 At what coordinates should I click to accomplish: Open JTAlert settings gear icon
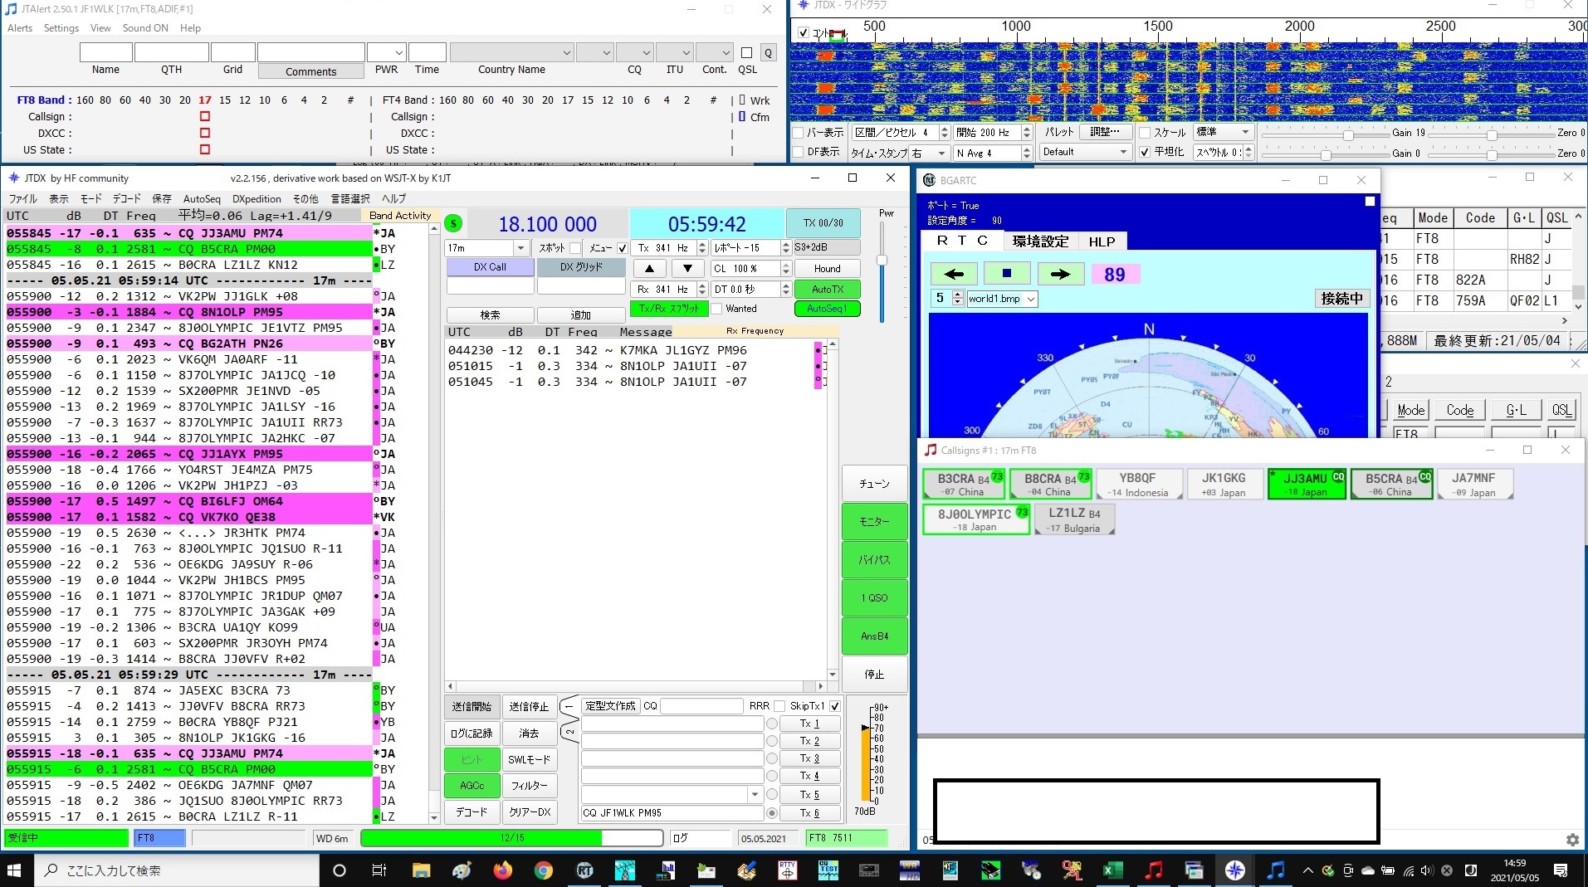click(1572, 840)
